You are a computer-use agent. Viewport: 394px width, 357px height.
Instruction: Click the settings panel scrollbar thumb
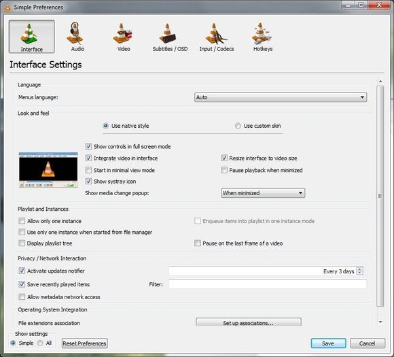point(380,196)
